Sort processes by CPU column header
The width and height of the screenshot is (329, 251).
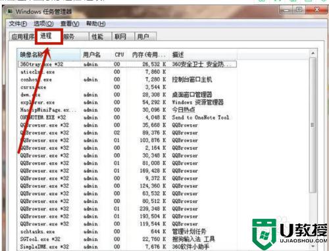119,55
